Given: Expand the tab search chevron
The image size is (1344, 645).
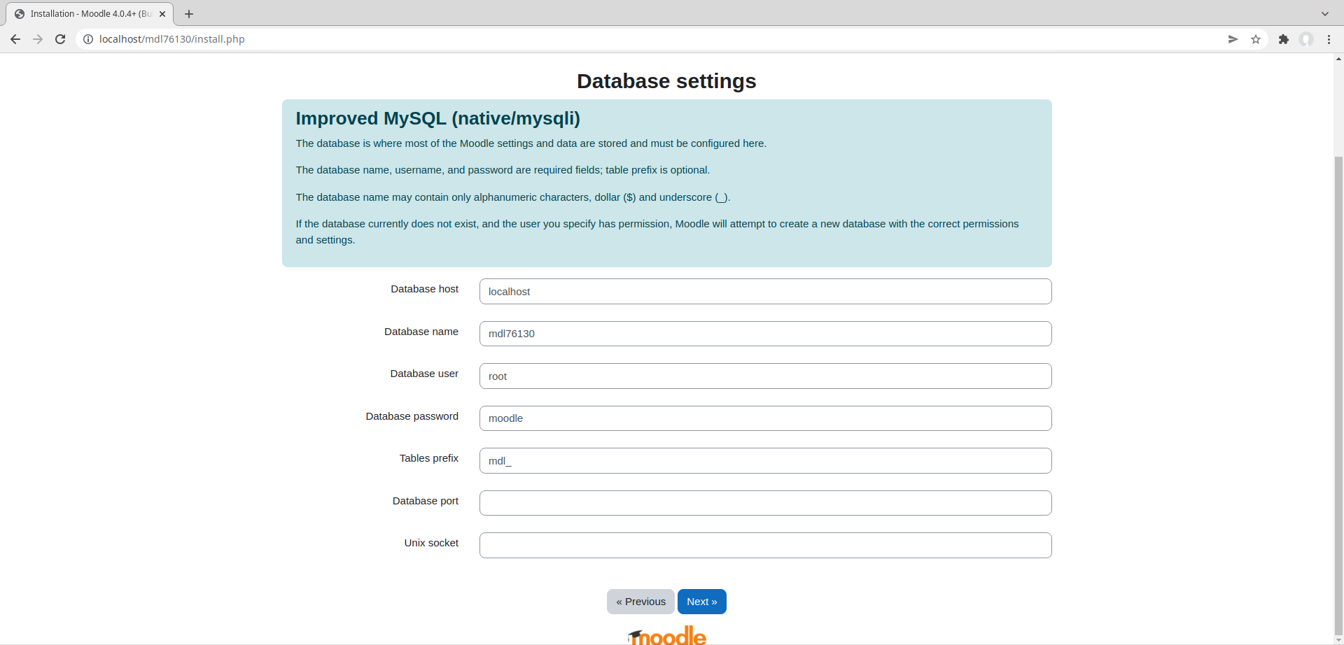Looking at the screenshot, I should click(x=1324, y=14).
